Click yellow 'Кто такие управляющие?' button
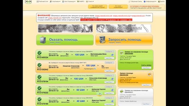This screenshot has width=189, height=106. coord(118,6)
